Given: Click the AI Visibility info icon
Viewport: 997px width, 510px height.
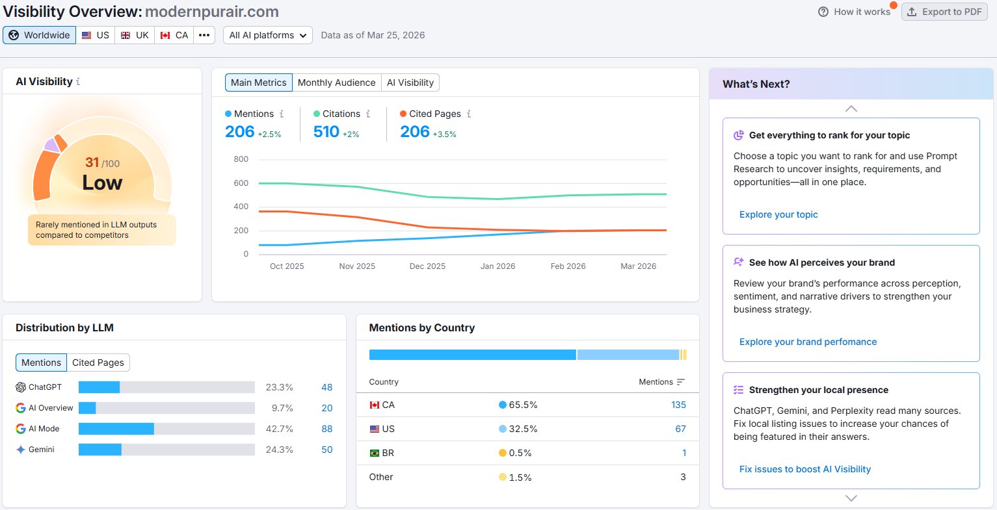Looking at the screenshot, I should (x=78, y=82).
